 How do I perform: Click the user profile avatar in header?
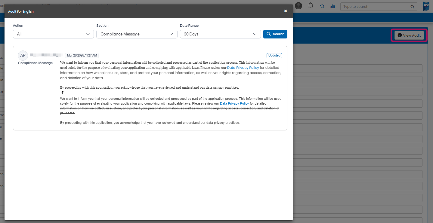pyautogui.click(x=298, y=6)
